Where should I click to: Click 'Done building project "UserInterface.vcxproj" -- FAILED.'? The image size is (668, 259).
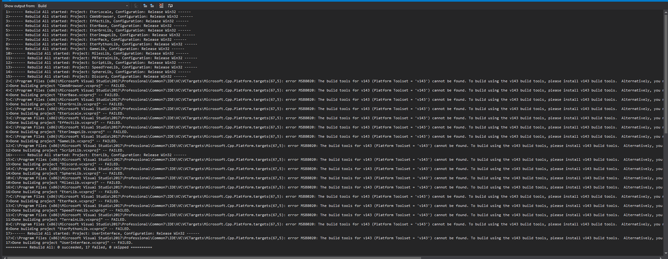(69, 243)
